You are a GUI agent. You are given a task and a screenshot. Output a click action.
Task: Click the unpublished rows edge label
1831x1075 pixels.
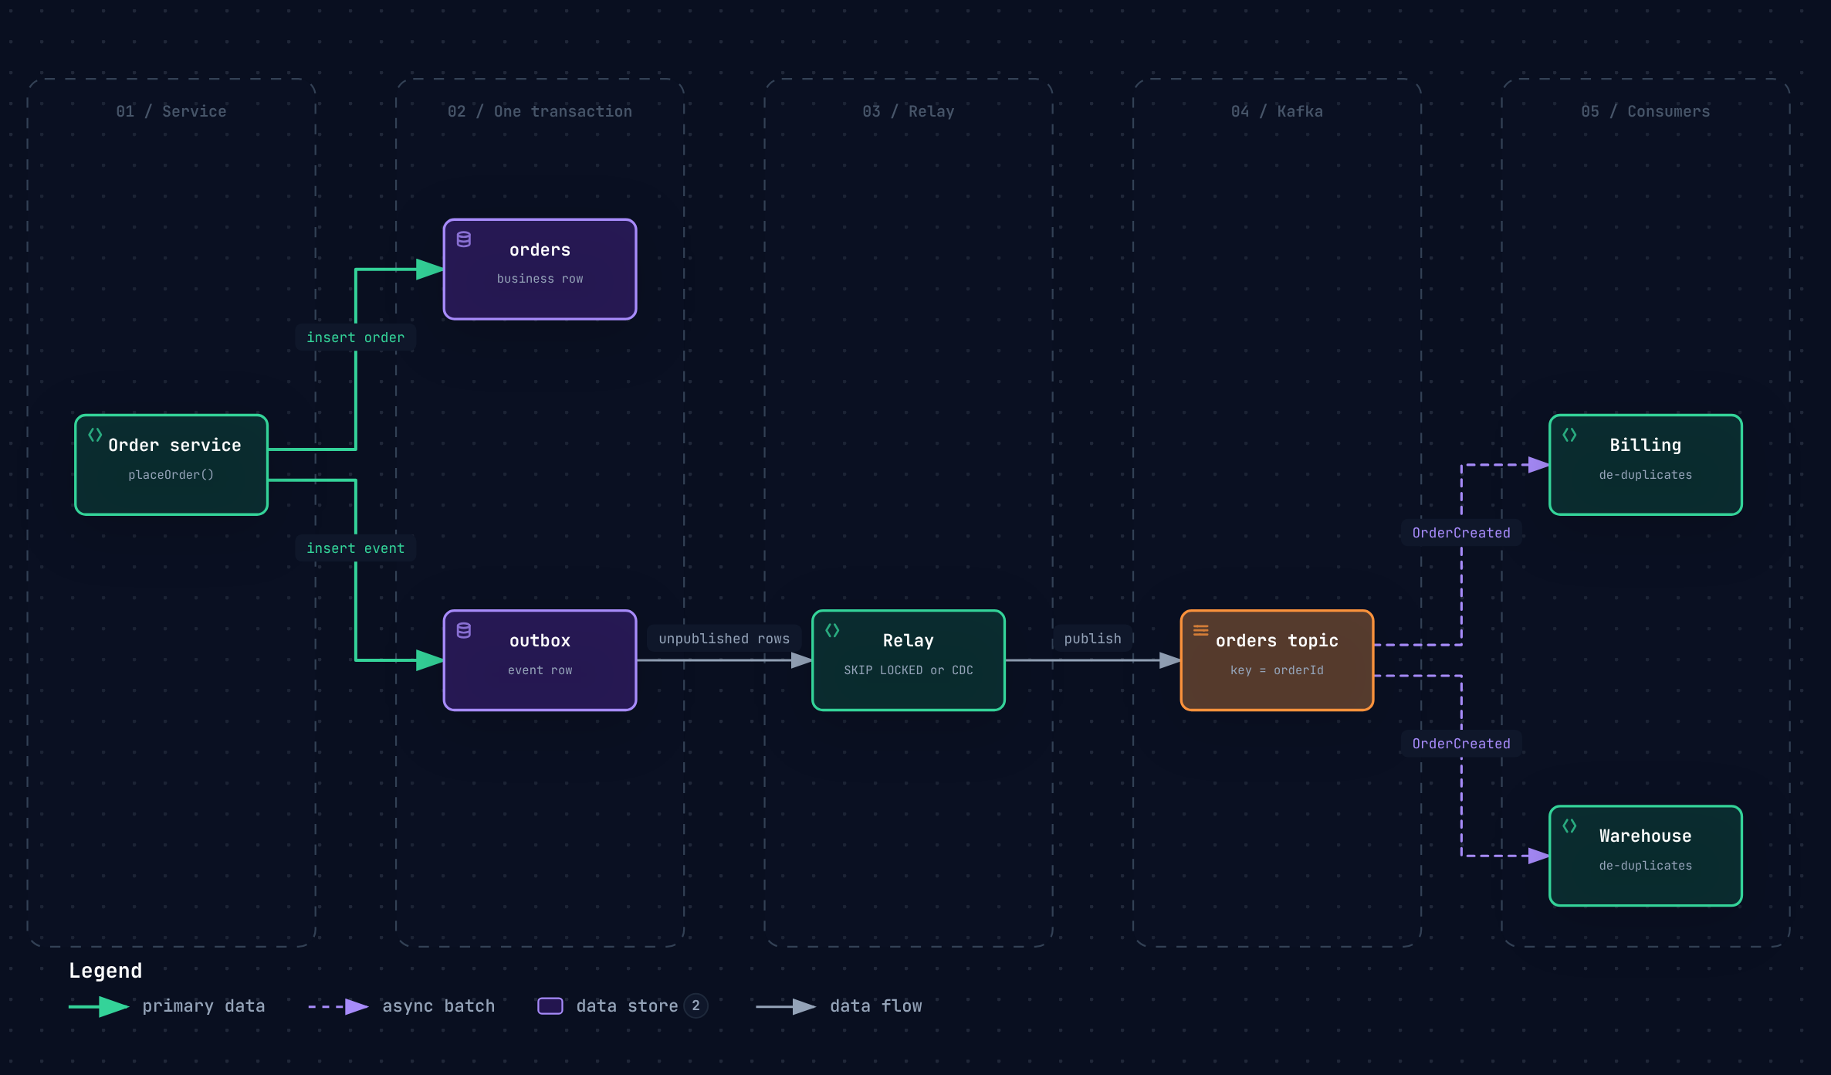tap(724, 639)
